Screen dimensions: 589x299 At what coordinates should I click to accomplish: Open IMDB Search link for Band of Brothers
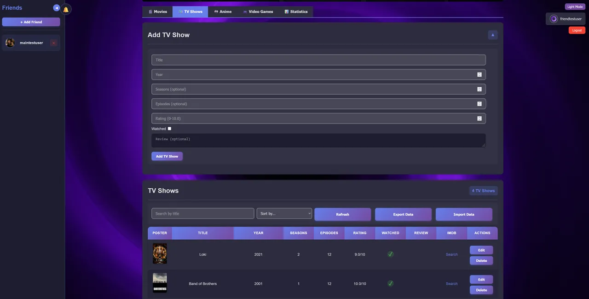[x=452, y=284]
